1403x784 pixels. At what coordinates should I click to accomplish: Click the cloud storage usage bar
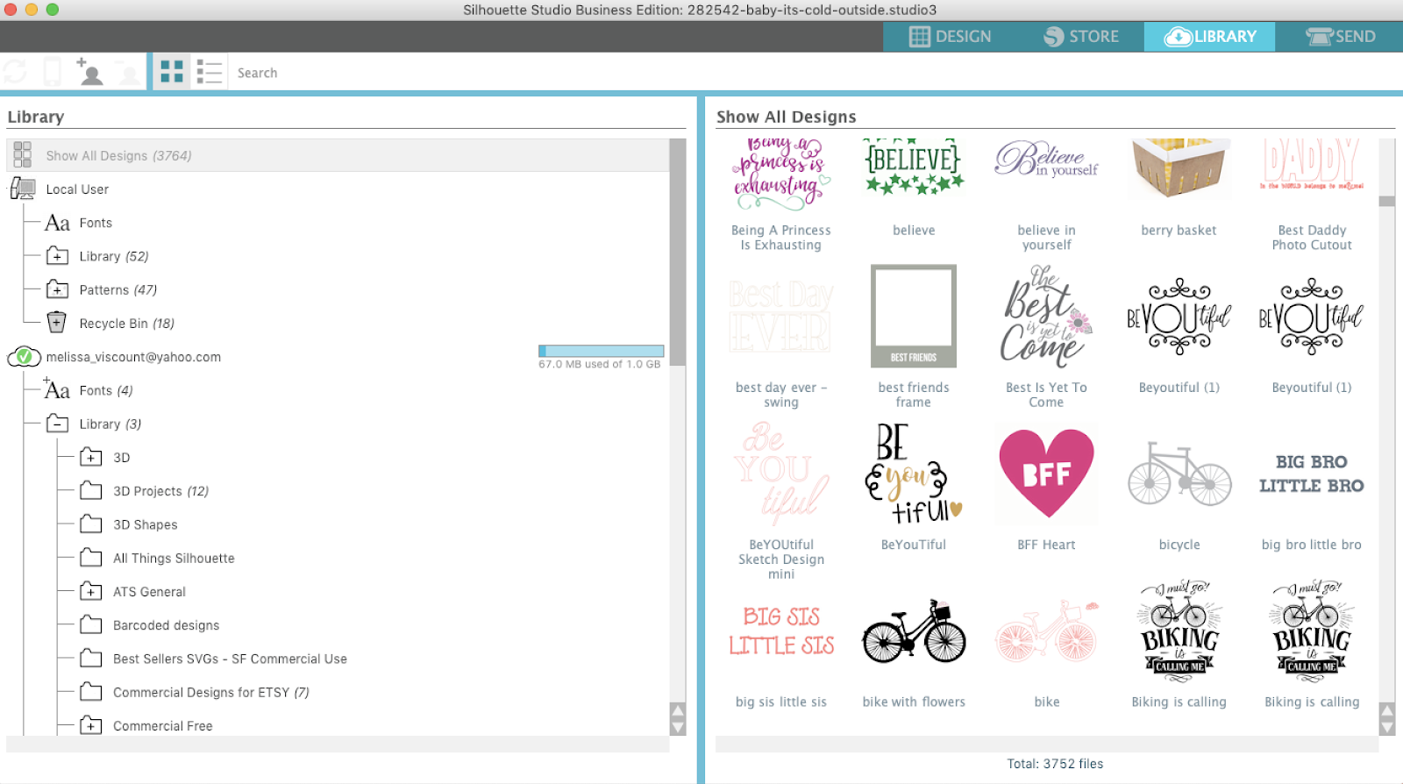click(x=601, y=351)
